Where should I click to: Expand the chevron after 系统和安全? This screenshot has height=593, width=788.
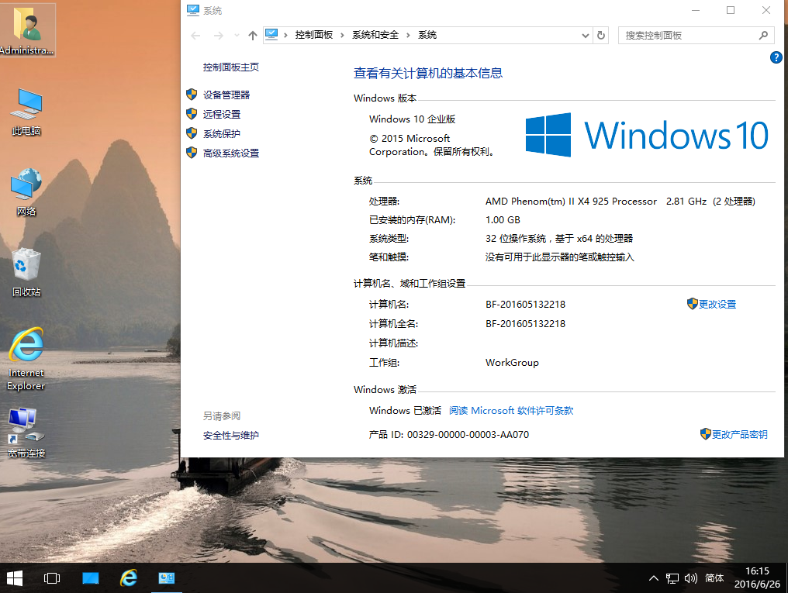[408, 35]
